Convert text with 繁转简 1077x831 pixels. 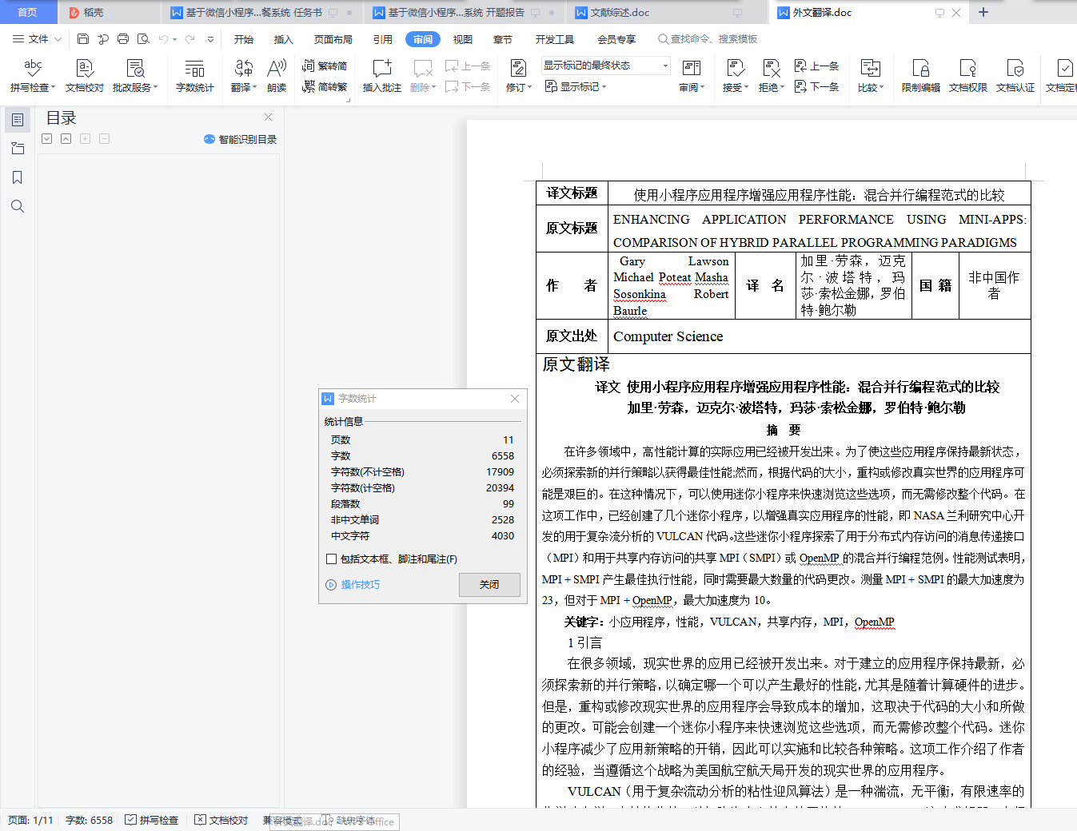pos(325,66)
